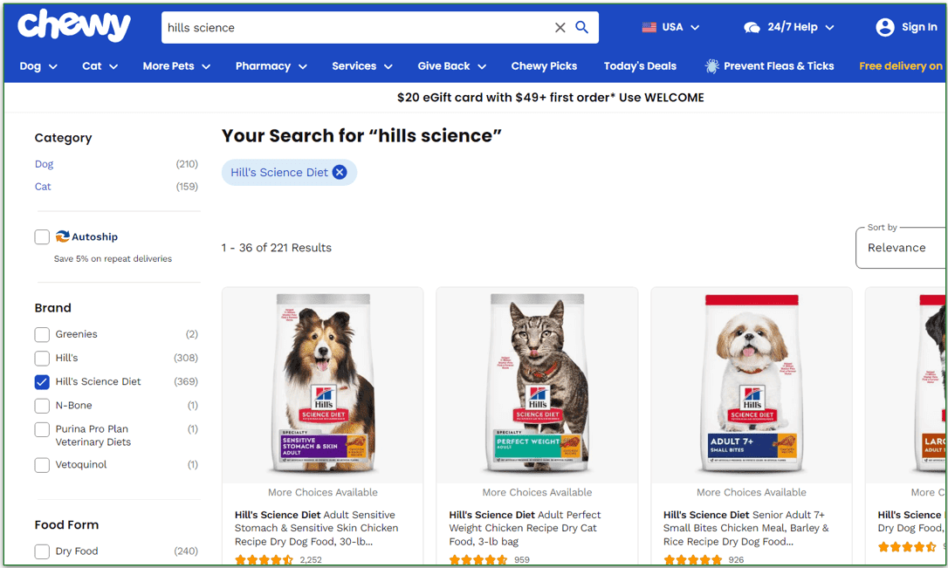
Task: Click inside the search input field
Action: coord(349,27)
